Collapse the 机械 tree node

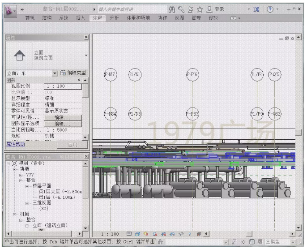(x=14, y=215)
